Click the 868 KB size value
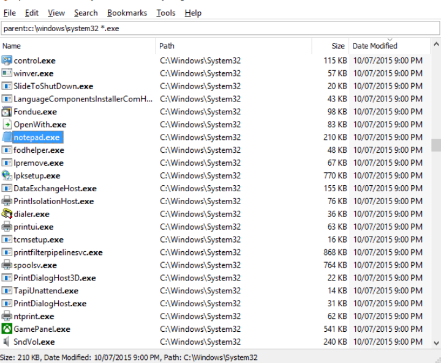Screen dimensions: 441x363 [x=335, y=252]
